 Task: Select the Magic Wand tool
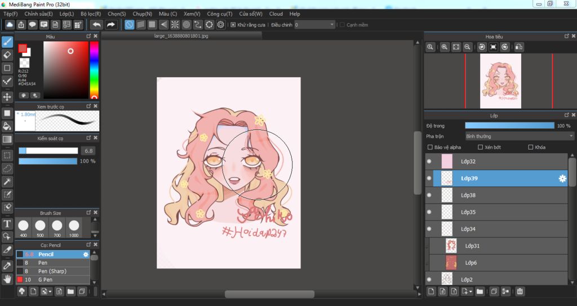(x=7, y=182)
